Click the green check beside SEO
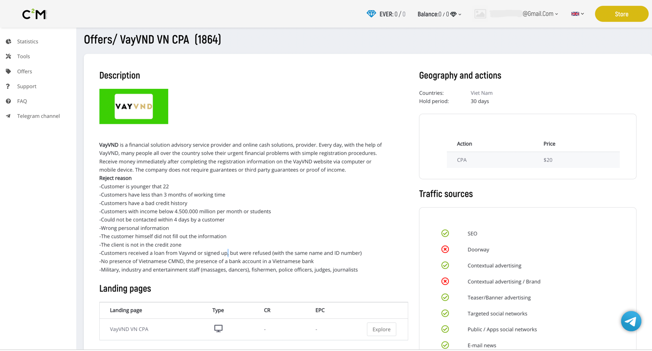This screenshot has width=652, height=351. click(445, 233)
